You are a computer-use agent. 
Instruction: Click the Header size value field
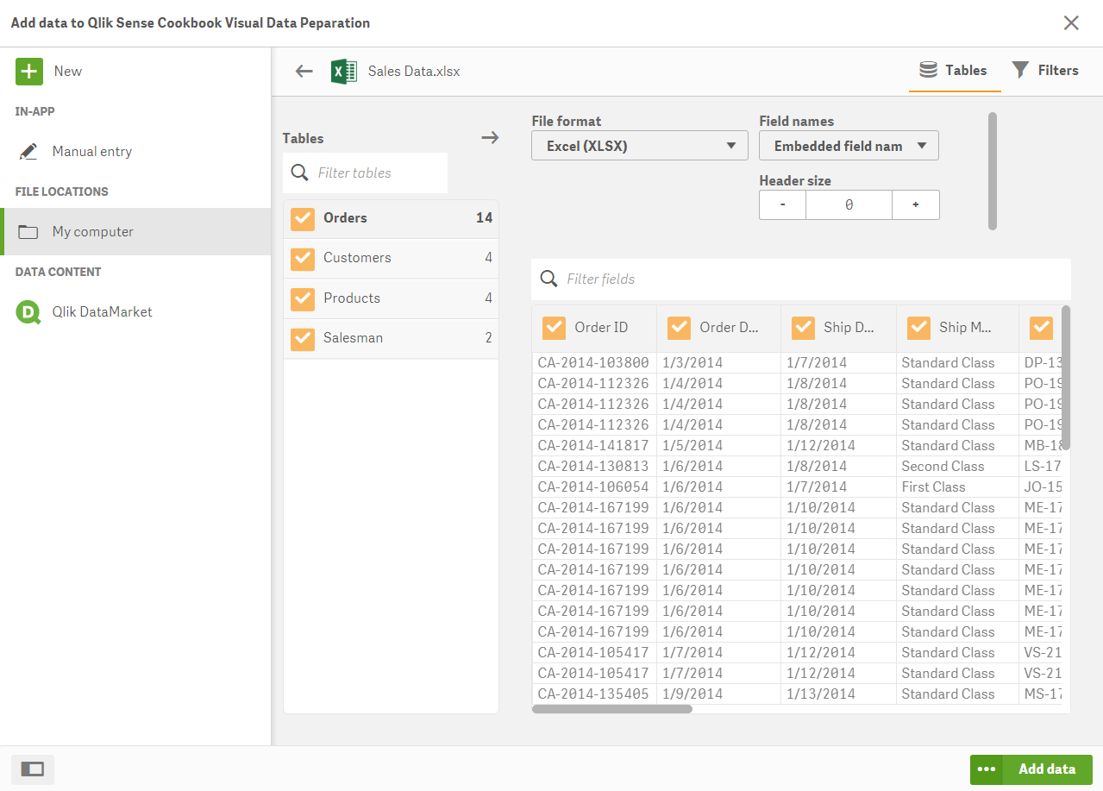pyautogui.click(x=849, y=205)
